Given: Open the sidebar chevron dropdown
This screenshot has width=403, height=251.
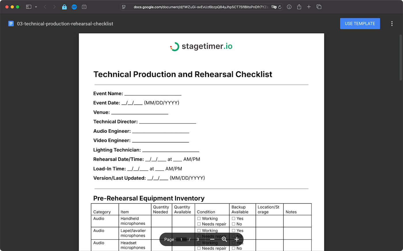Looking at the screenshot, I should click(x=36, y=7).
